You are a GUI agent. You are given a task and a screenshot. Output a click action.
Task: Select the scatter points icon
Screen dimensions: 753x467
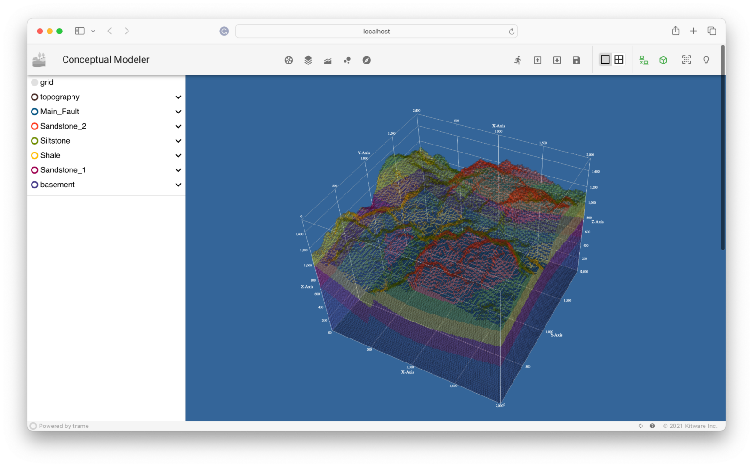pyautogui.click(x=347, y=60)
